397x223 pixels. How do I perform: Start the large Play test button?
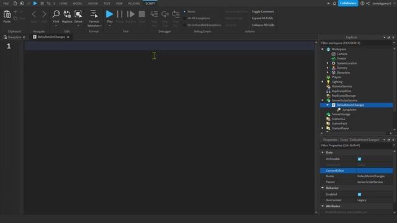pos(109,14)
